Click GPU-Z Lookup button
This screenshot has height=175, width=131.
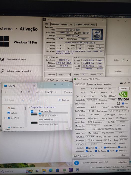point(124,89)
